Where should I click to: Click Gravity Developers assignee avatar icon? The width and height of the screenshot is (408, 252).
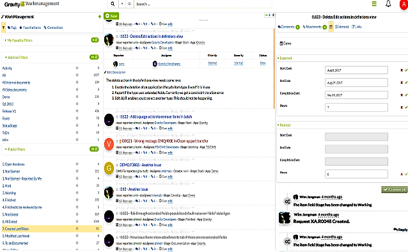pyautogui.click(x=155, y=64)
